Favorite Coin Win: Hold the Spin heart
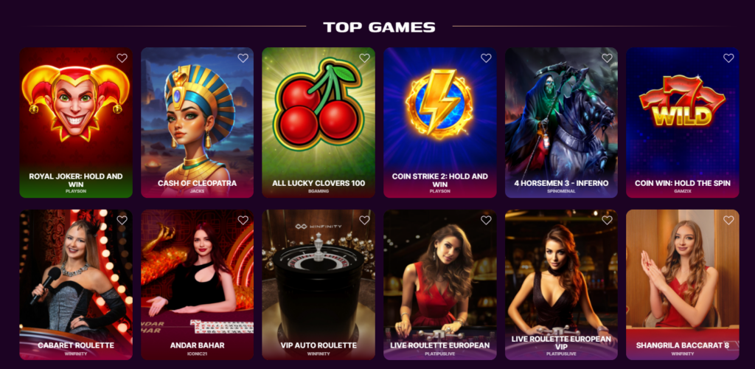Screen dimensions: 755x369 pos(728,58)
